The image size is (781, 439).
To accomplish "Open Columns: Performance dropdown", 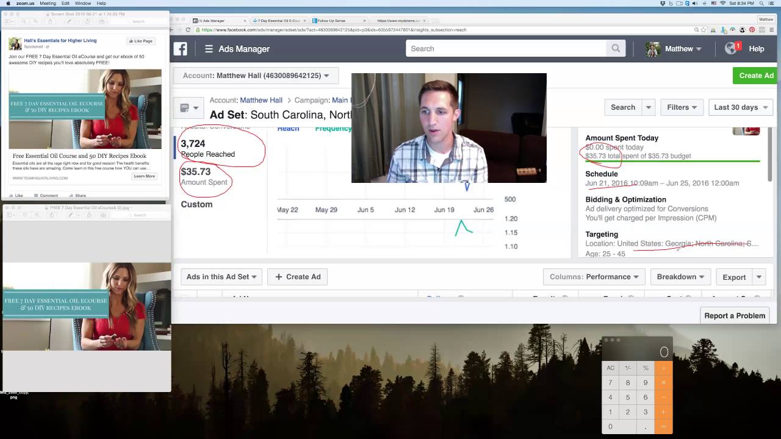I will click(594, 277).
